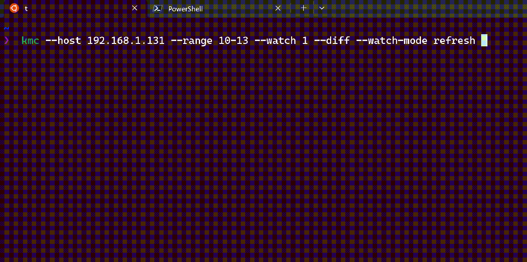Close the PowerShell tab
Image resolution: width=527 pixels, height=262 pixels.
coord(278,8)
